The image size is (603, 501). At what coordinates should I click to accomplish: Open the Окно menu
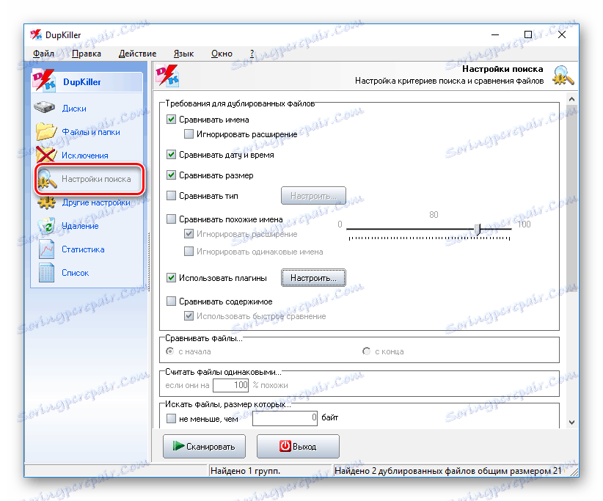[222, 54]
